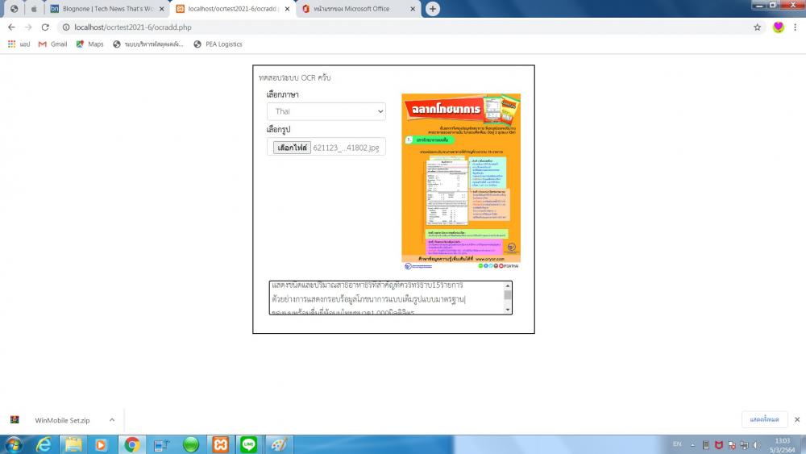Viewport: 806px width, 454px height.
Task: Click the Chrome taskbar icon
Action: [x=132, y=445]
